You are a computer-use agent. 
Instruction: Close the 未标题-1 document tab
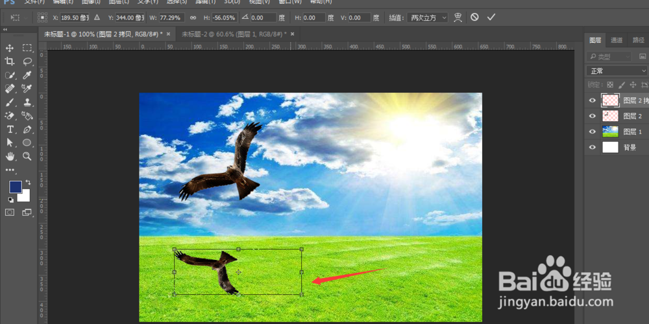(x=169, y=34)
